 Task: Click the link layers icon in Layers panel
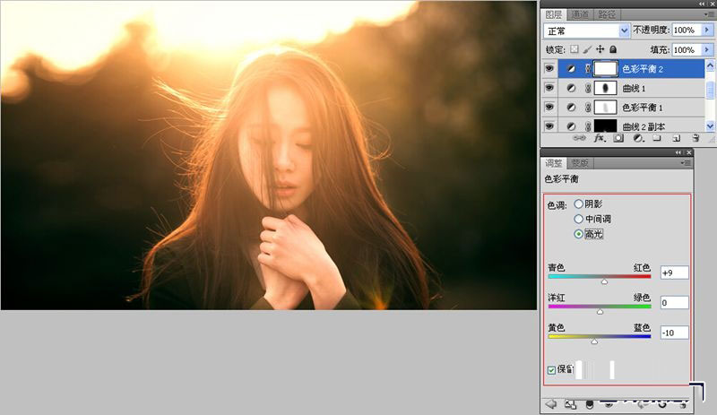[x=579, y=138]
